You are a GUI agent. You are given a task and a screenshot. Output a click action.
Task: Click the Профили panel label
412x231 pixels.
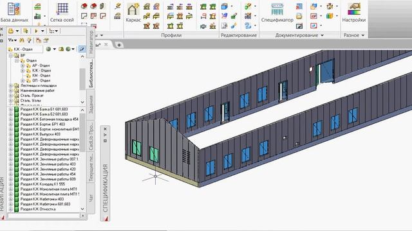(171, 35)
